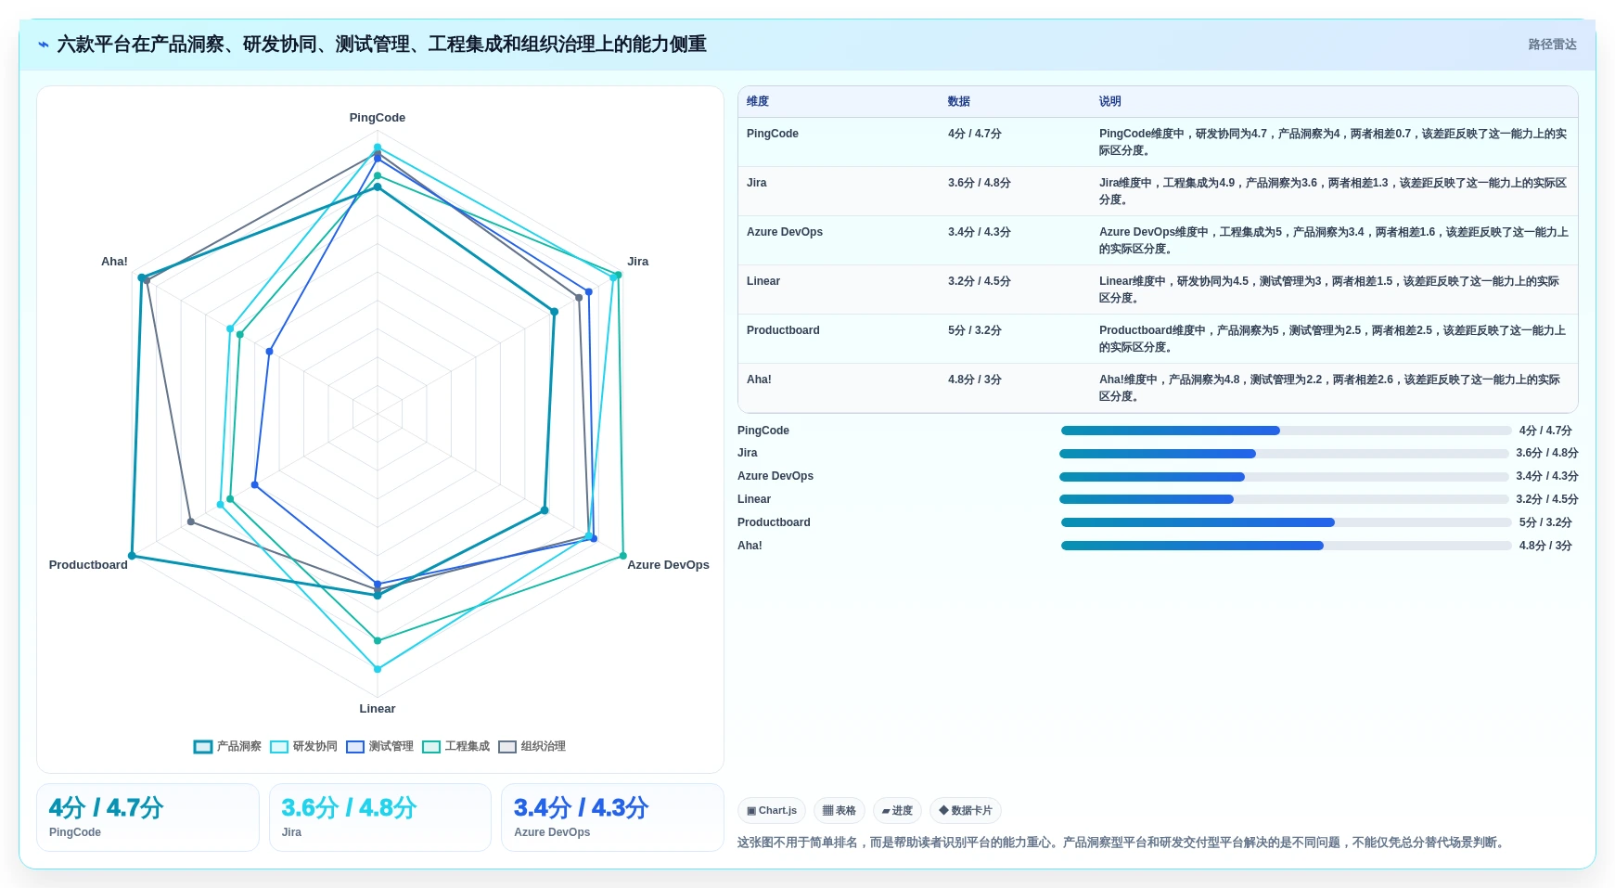Click the 数据卡片 tag

click(x=966, y=810)
